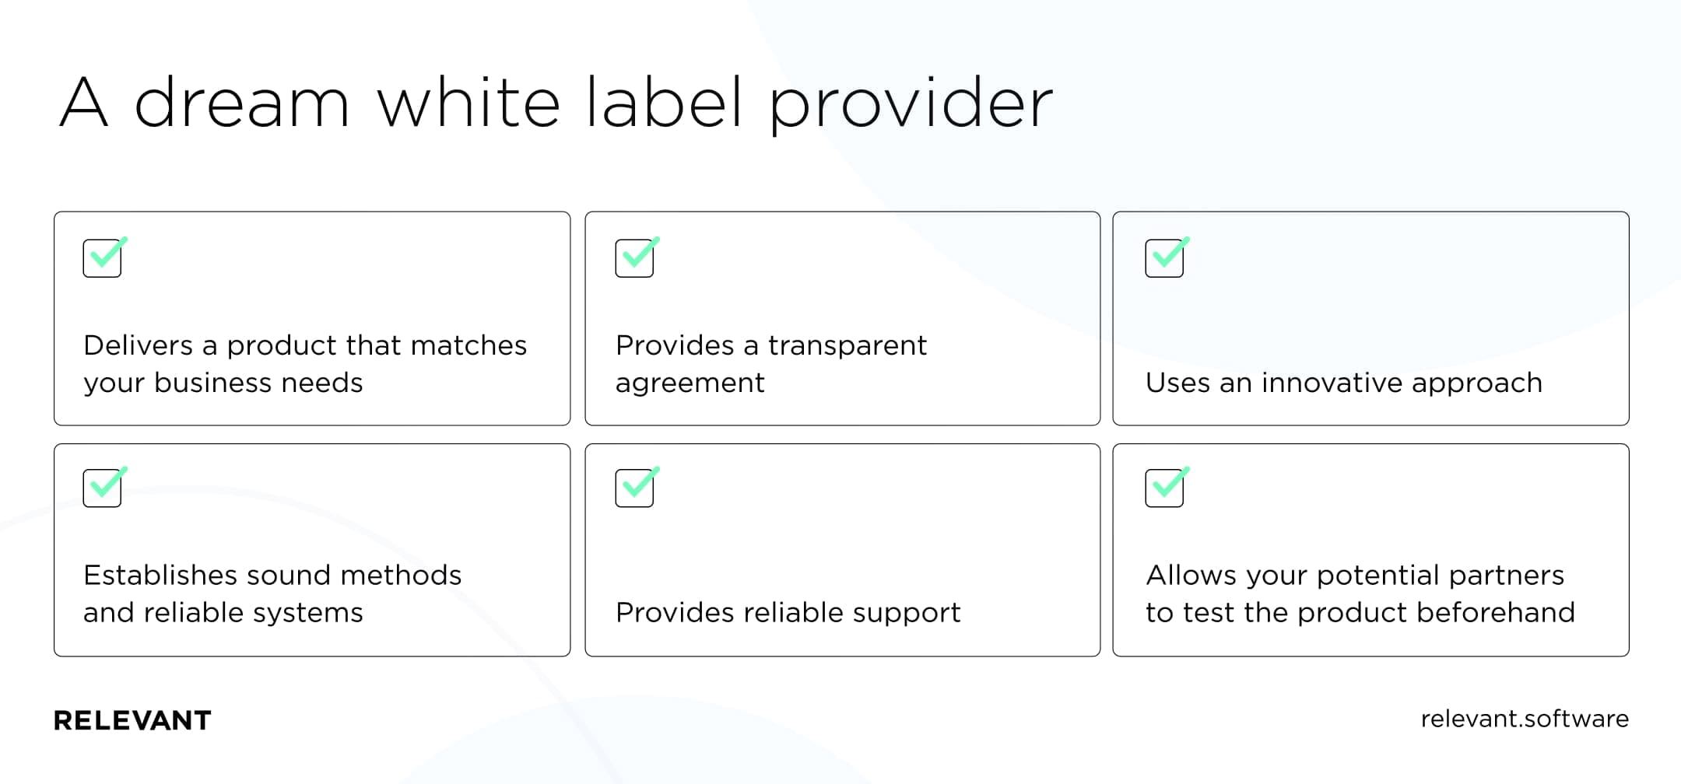Click the RELEVANT logo

pyautogui.click(x=132, y=720)
